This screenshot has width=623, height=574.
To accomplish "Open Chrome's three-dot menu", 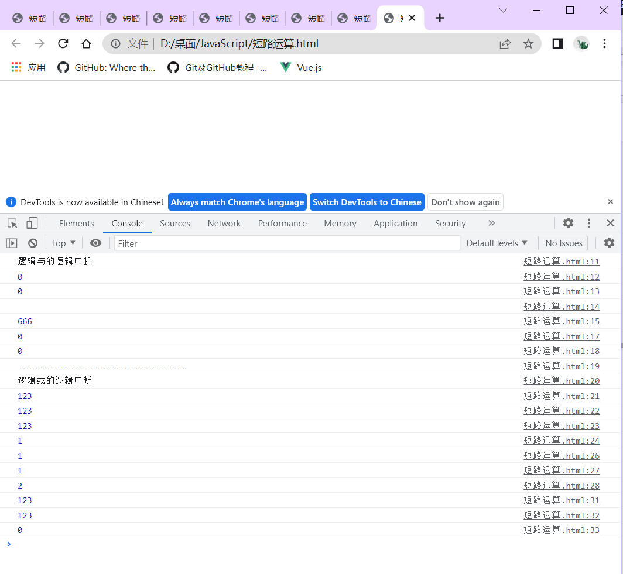I will pos(604,44).
